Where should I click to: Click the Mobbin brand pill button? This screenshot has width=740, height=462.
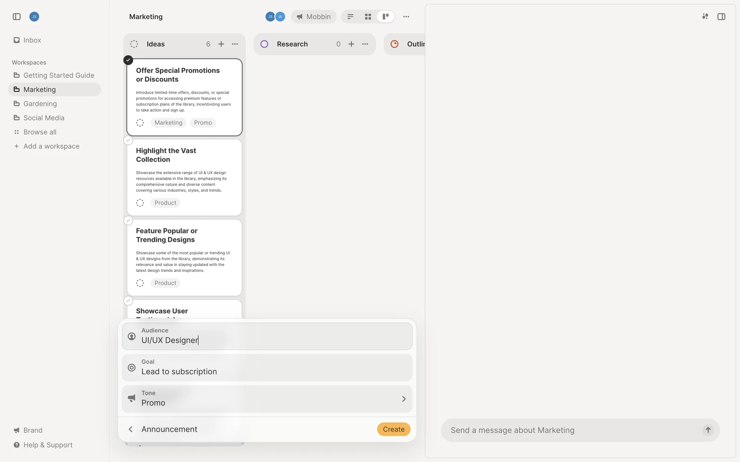pyautogui.click(x=314, y=17)
